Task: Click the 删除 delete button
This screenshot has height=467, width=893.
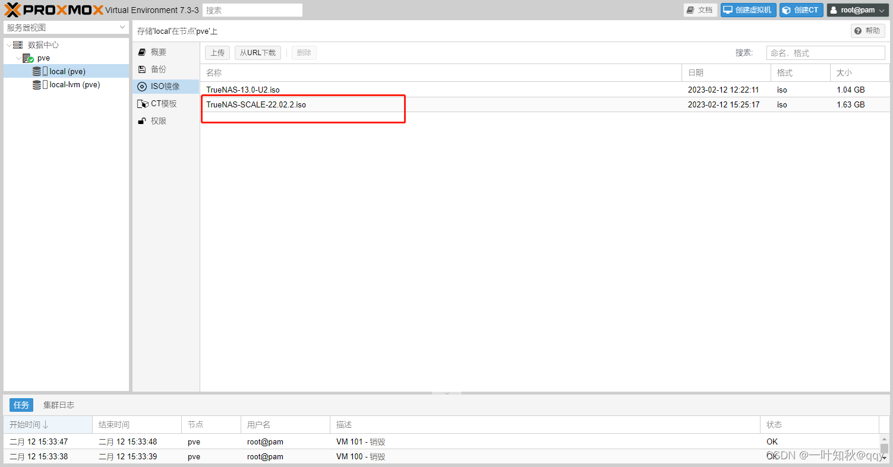Action: pyautogui.click(x=304, y=53)
